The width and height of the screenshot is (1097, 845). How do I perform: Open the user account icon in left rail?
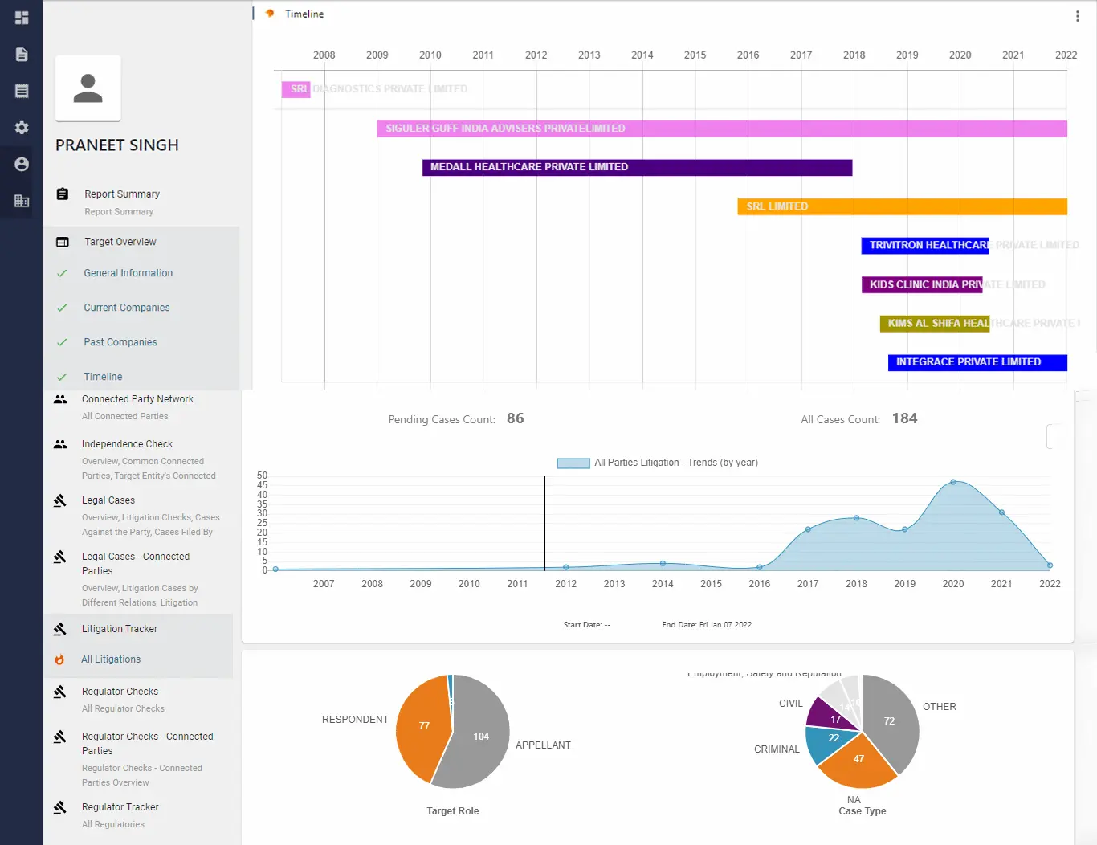point(22,164)
